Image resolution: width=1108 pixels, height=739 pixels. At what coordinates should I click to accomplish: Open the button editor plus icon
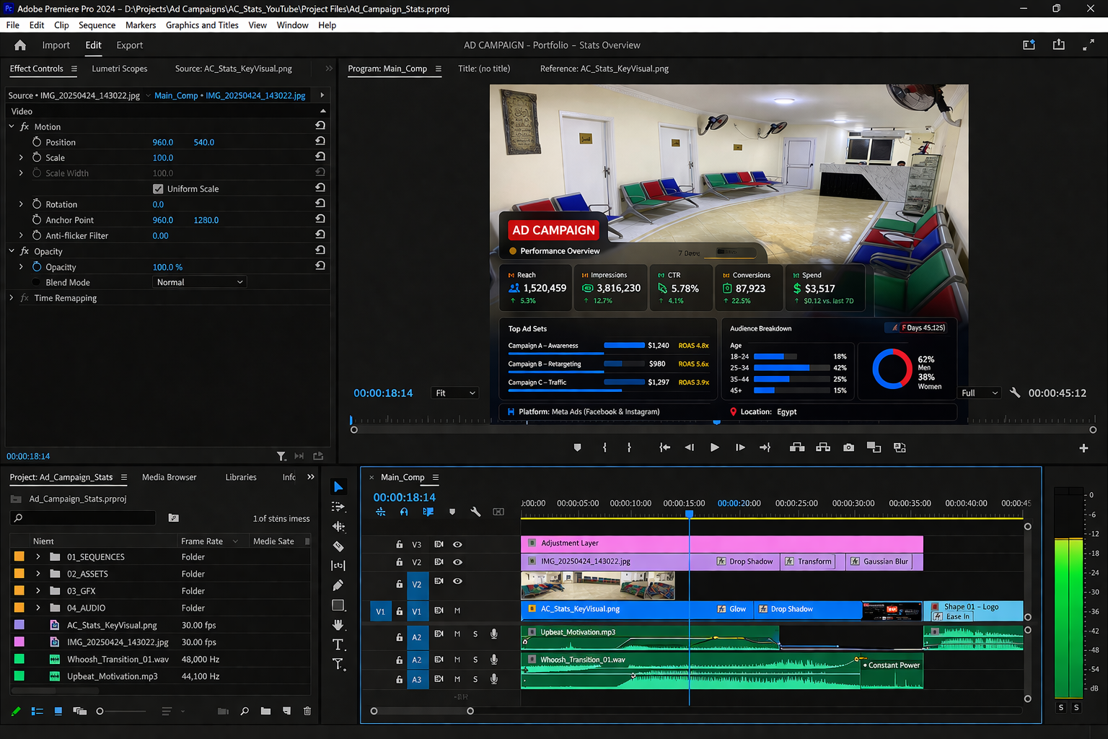click(x=1083, y=448)
